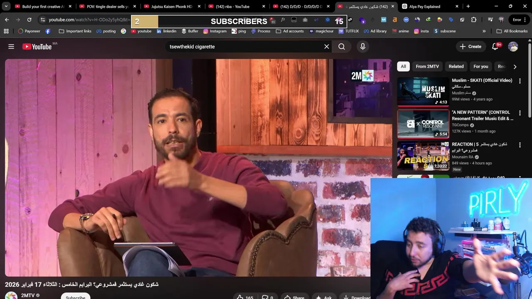Open options for A NEW PATTERN video
The height and width of the screenshot is (299, 532).
(520, 113)
